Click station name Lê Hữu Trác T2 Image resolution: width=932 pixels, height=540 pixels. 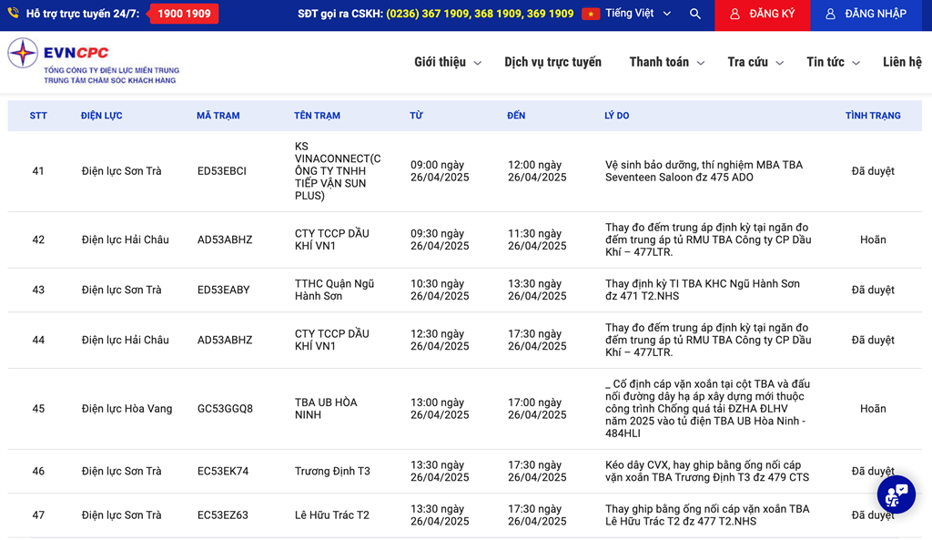point(331,515)
